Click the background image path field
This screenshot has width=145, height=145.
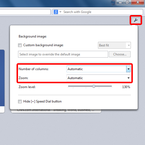point(63,54)
